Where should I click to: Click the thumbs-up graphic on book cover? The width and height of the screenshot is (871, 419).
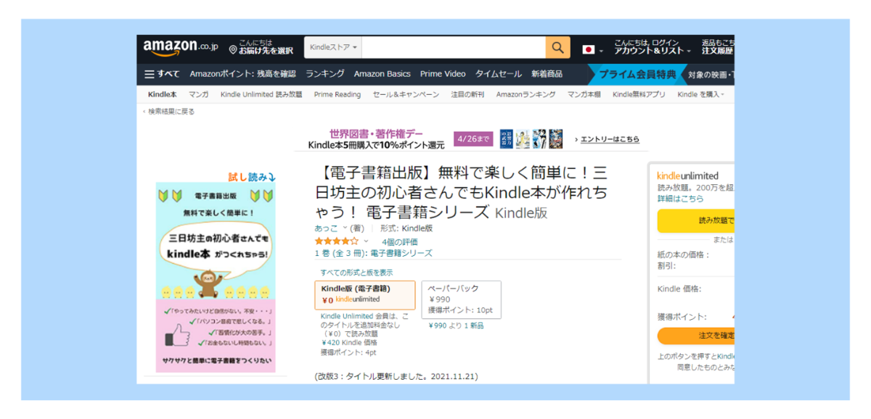(178, 335)
